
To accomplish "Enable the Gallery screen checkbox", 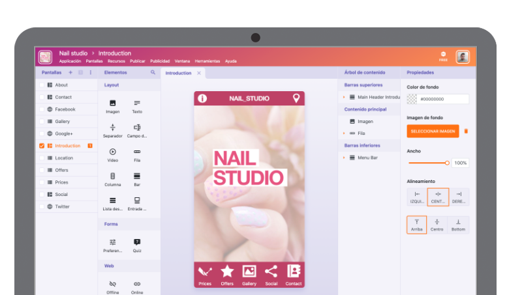I will (x=42, y=121).
